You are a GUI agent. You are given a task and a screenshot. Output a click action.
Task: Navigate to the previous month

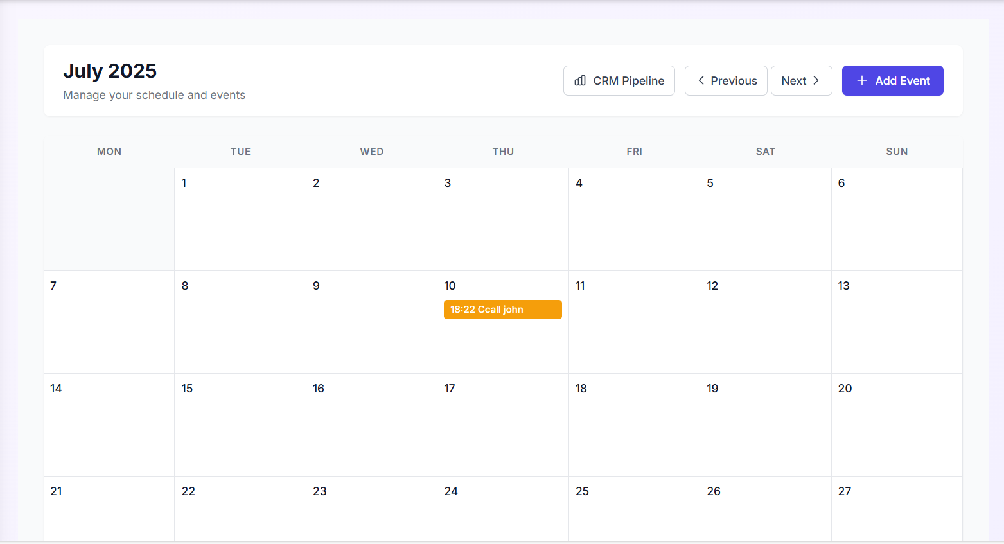click(x=726, y=80)
